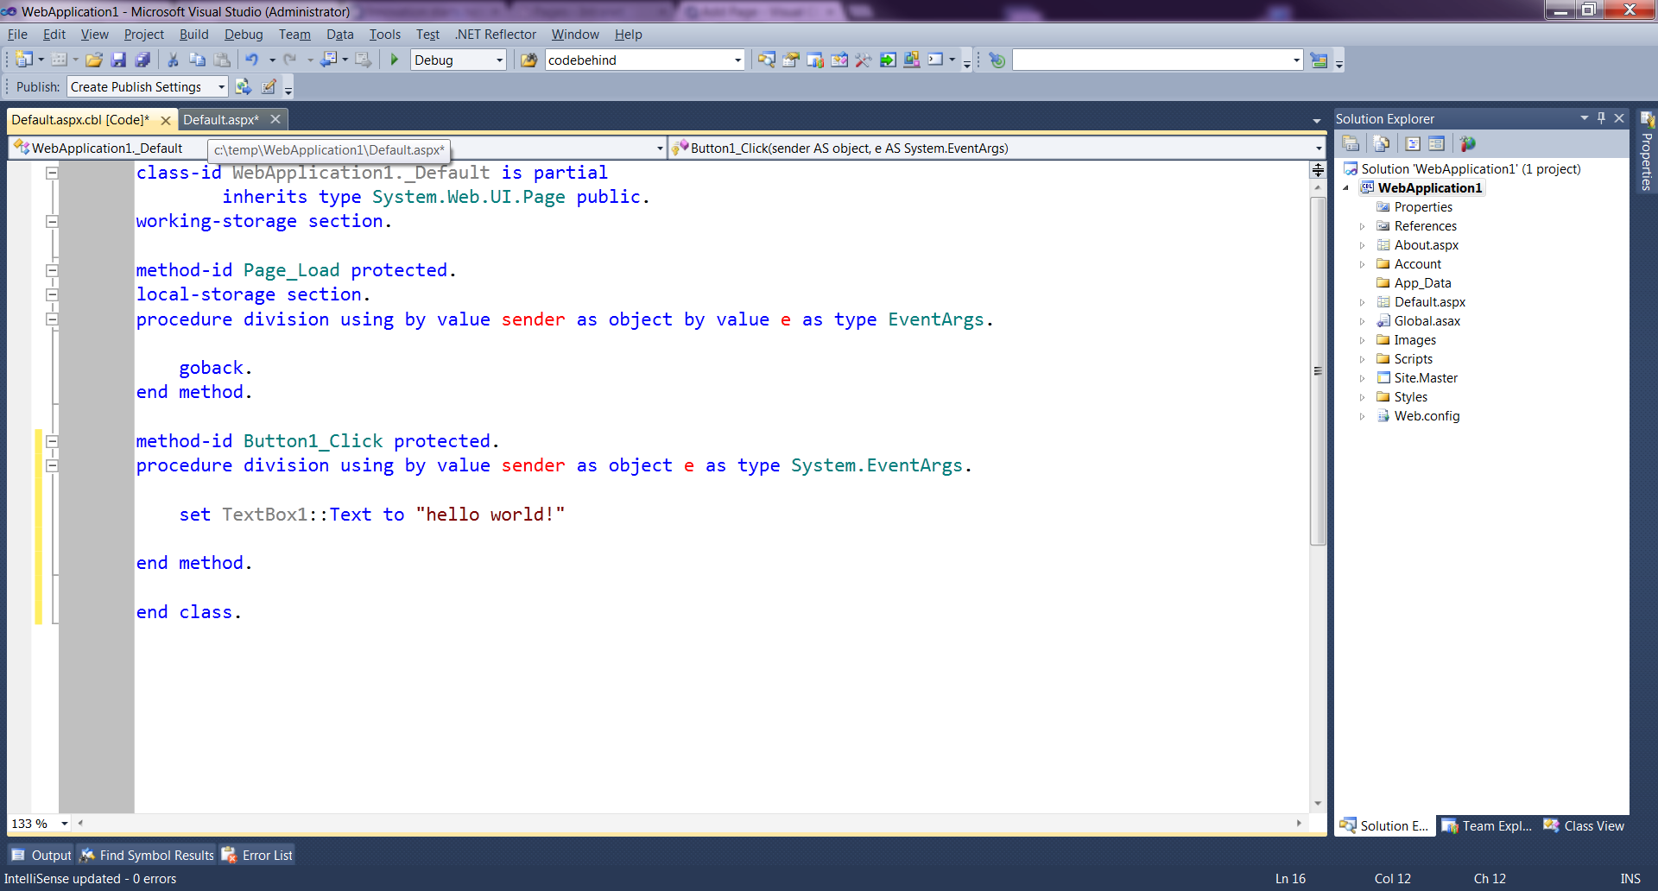1658x891 pixels.
Task: Start debugging with the green play arrow
Action: [395, 60]
